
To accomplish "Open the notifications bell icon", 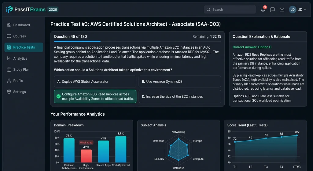I will point(263,9).
